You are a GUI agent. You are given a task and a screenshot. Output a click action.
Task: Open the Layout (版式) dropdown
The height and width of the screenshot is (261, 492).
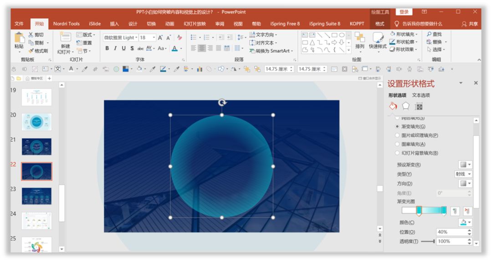pyautogui.click(x=86, y=35)
